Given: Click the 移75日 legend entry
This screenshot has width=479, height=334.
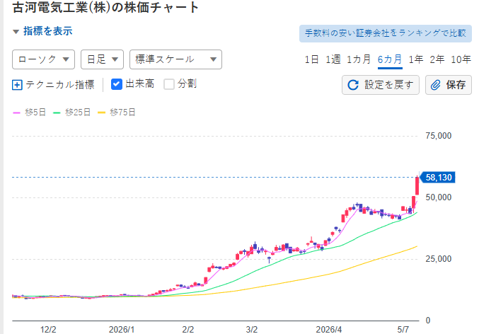Looking at the screenshot, I should [x=117, y=113].
